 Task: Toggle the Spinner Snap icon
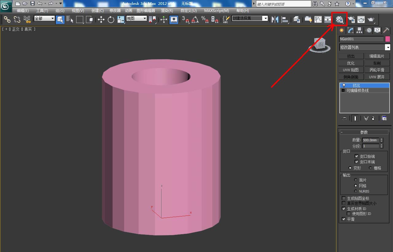coord(215,19)
